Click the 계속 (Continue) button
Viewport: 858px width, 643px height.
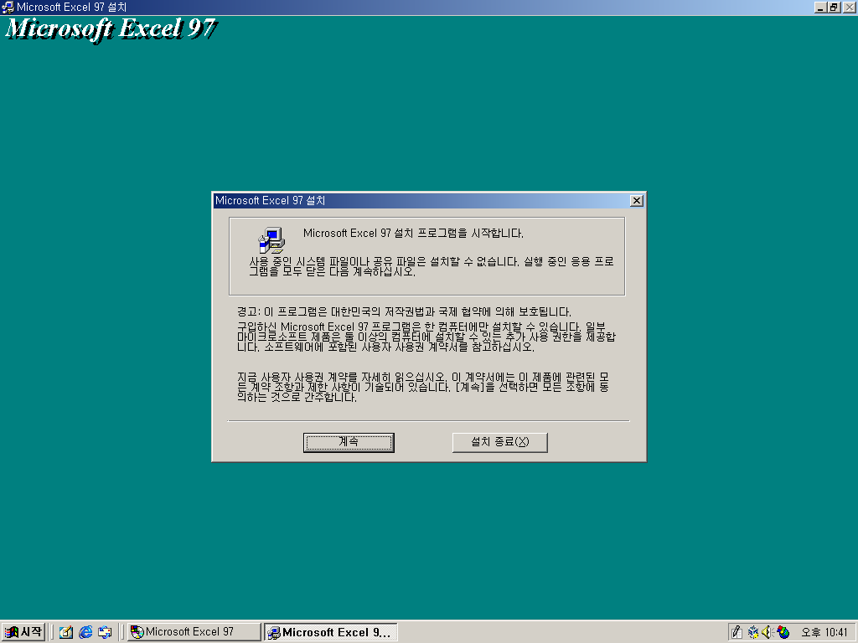pos(349,442)
